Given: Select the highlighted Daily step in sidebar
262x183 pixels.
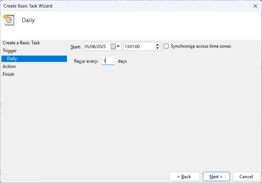Looking at the screenshot, I should tap(12, 58).
